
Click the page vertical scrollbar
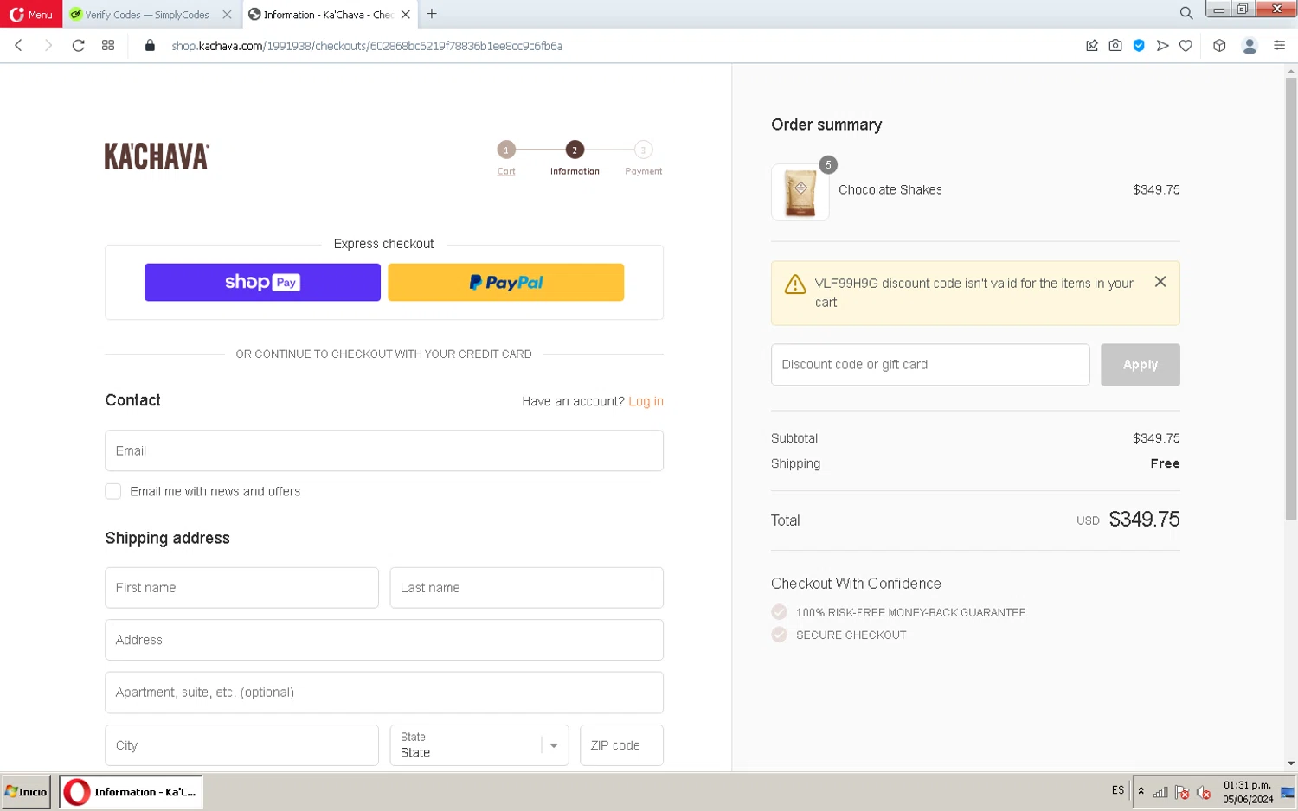pyautogui.click(x=1291, y=298)
